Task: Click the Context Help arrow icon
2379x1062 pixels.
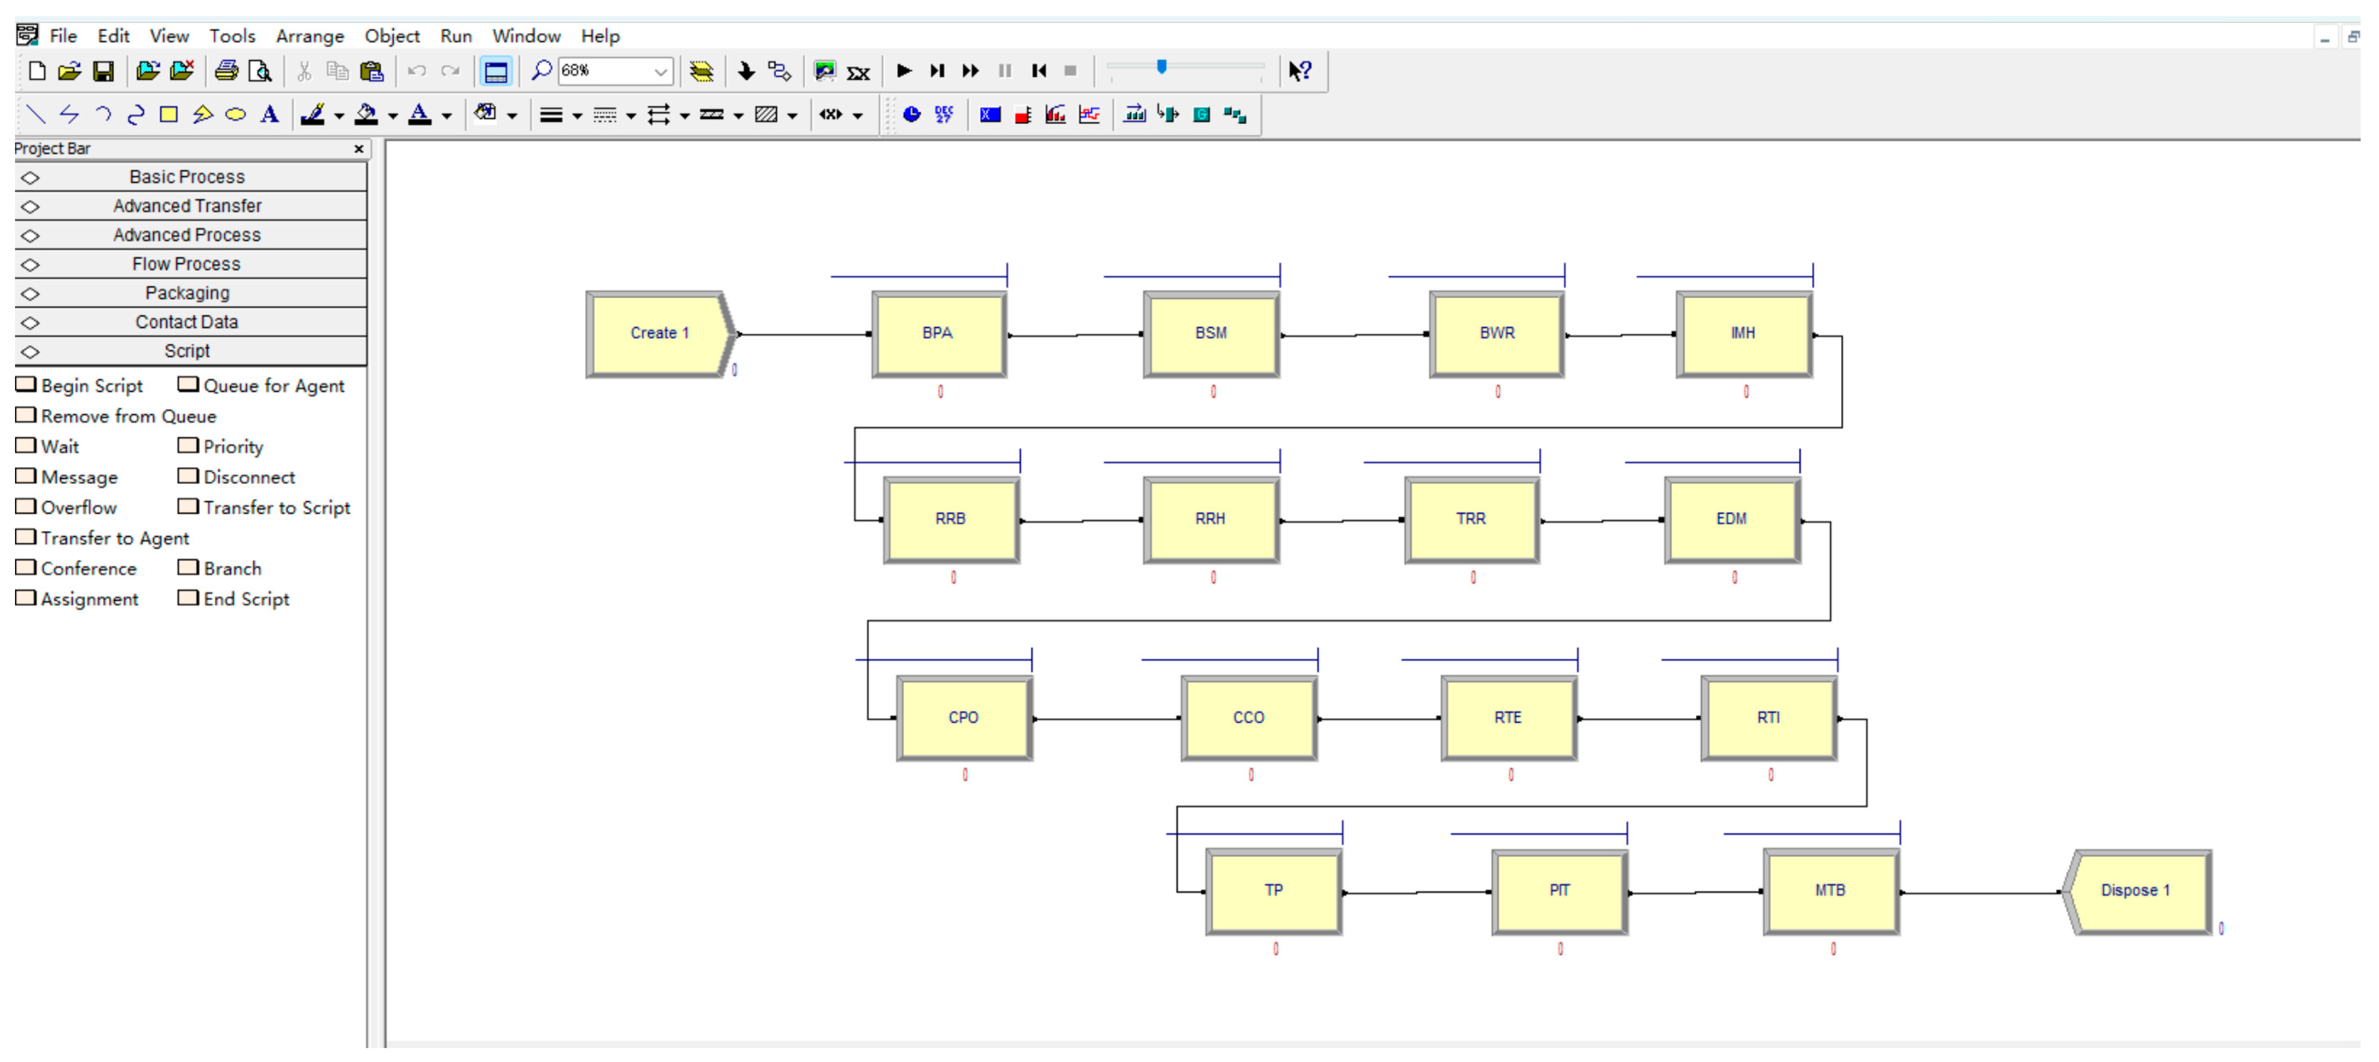Action: click(1299, 70)
